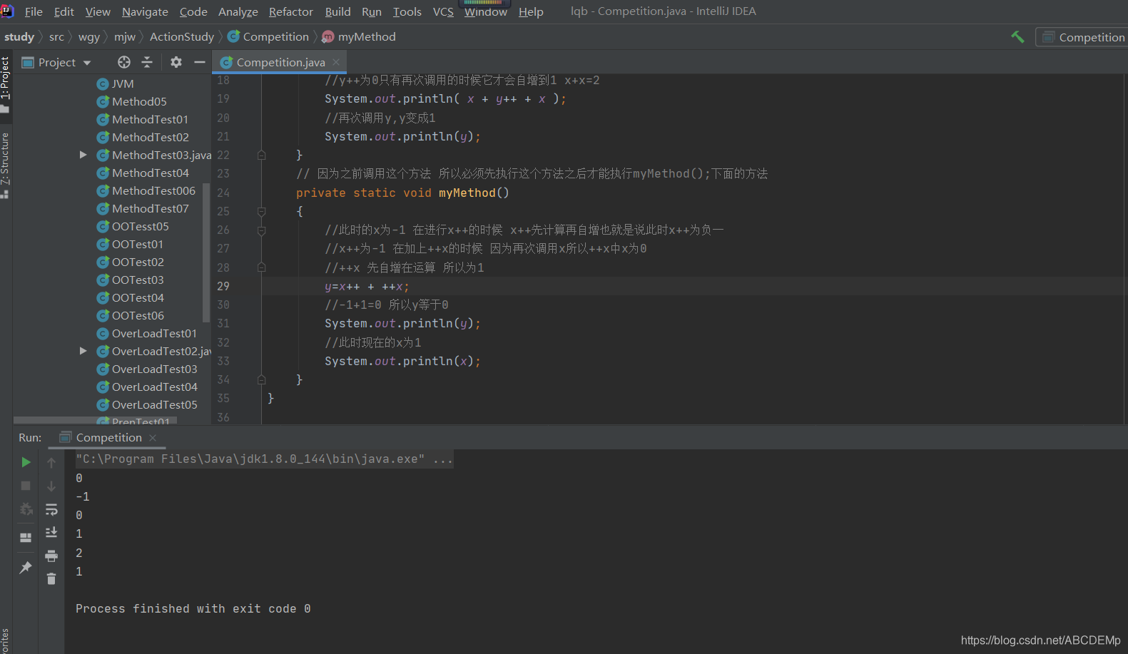This screenshot has height=654, width=1128.
Task: Select OOTest06 in project tree
Action: point(138,315)
